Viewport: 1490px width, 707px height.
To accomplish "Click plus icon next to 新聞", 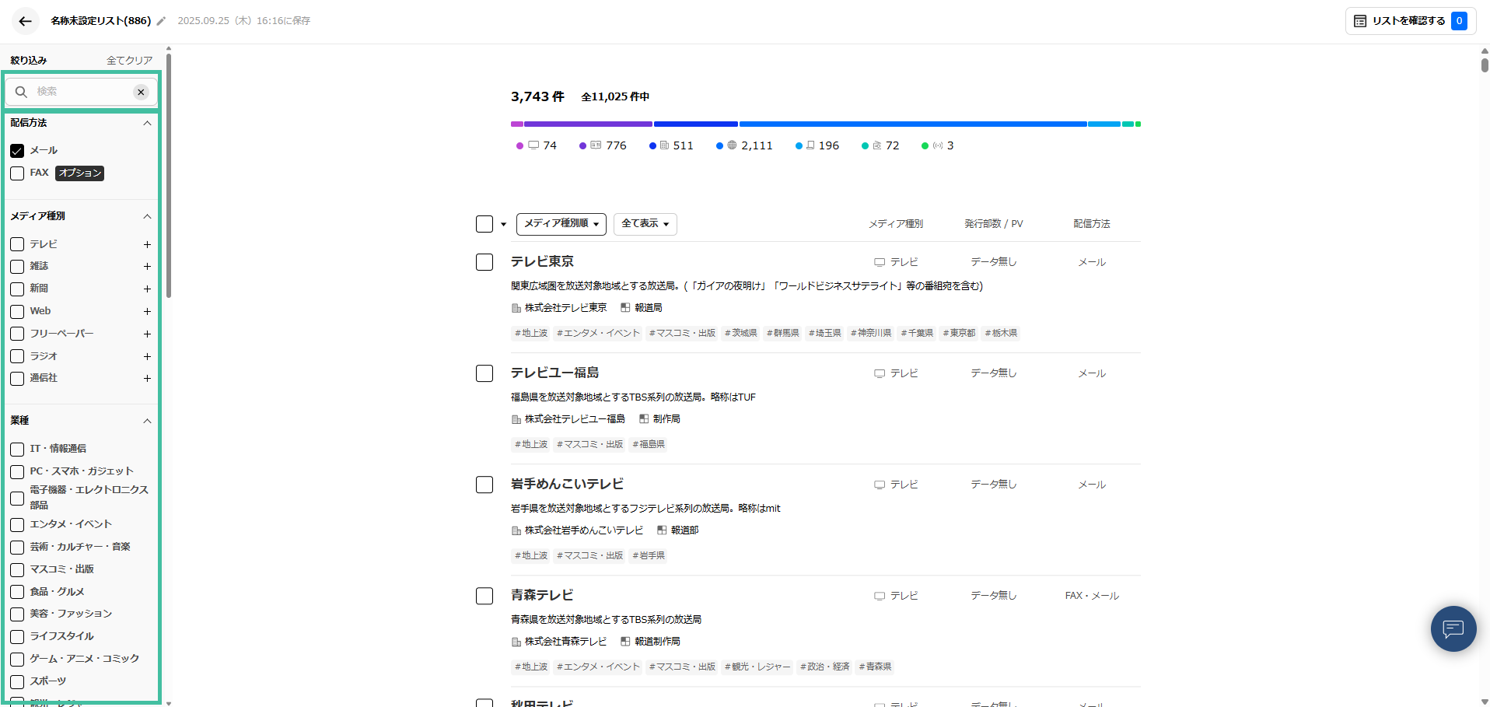I will [x=147, y=289].
